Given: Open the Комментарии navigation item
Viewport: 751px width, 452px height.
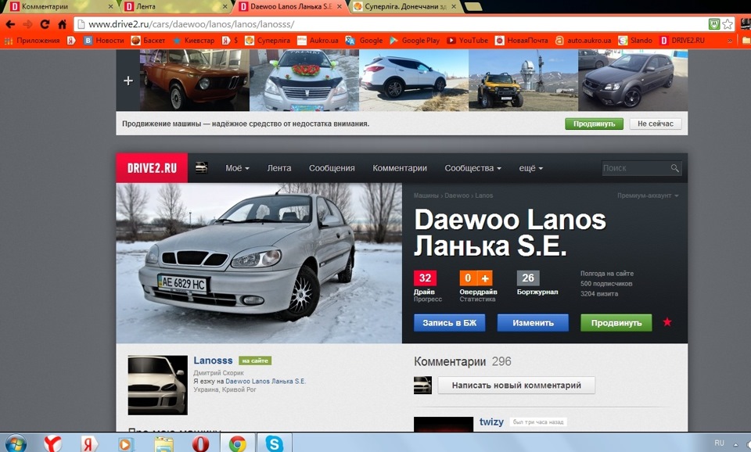Looking at the screenshot, I should [x=400, y=168].
